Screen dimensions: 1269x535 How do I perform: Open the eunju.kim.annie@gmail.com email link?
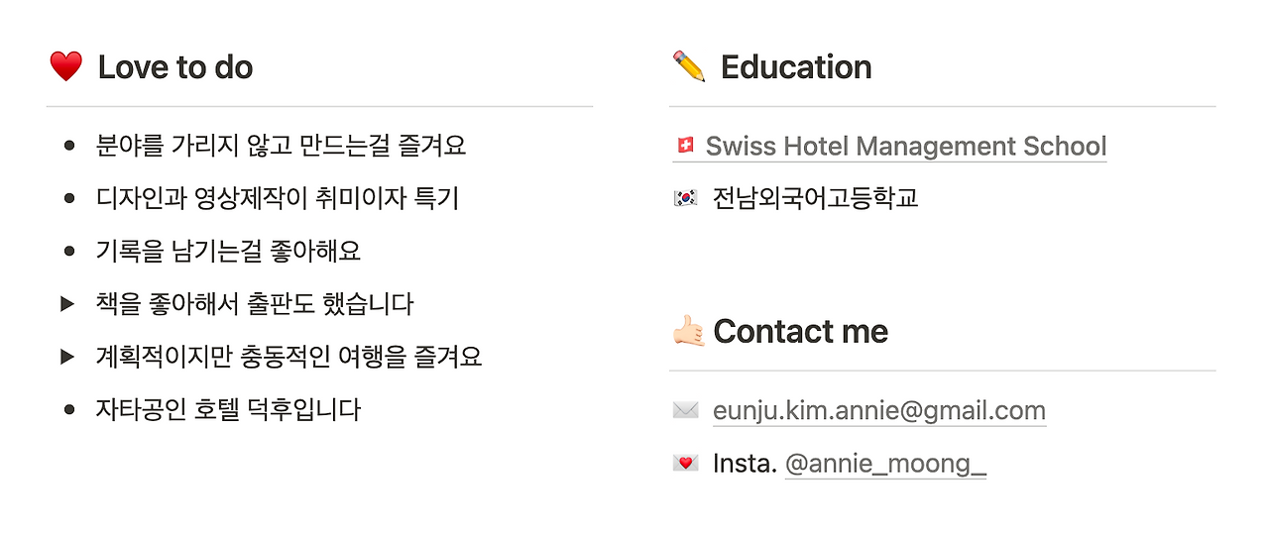(x=879, y=410)
